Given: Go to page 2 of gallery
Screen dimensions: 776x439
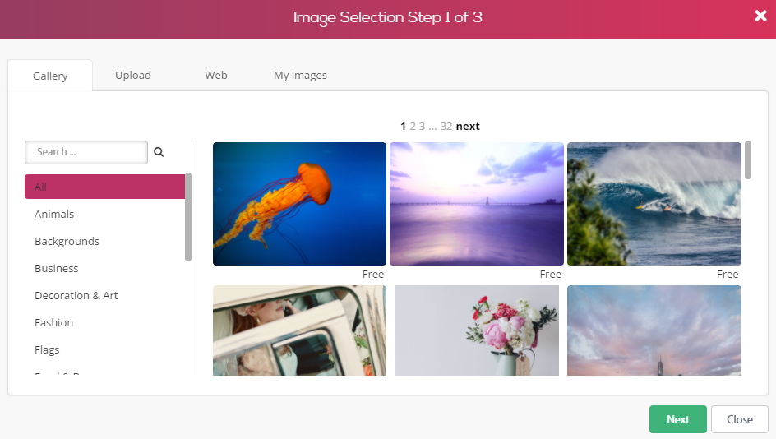Looking at the screenshot, I should coord(413,126).
